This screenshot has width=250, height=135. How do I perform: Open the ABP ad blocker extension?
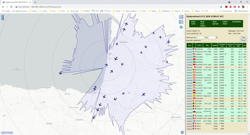coord(231,7)
